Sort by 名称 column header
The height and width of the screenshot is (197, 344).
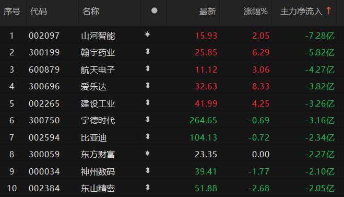(x=91, y=11)
